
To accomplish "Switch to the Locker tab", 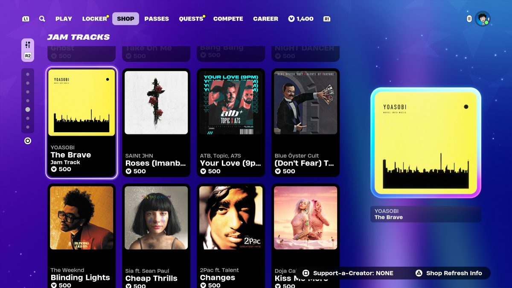I will point(95,19).
